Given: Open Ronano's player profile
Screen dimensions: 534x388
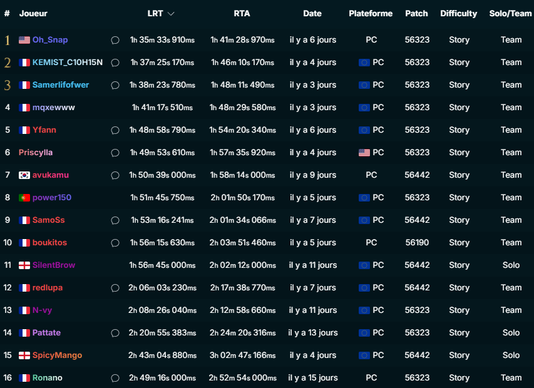Looking at the screenshot, I should coord(48,378).
